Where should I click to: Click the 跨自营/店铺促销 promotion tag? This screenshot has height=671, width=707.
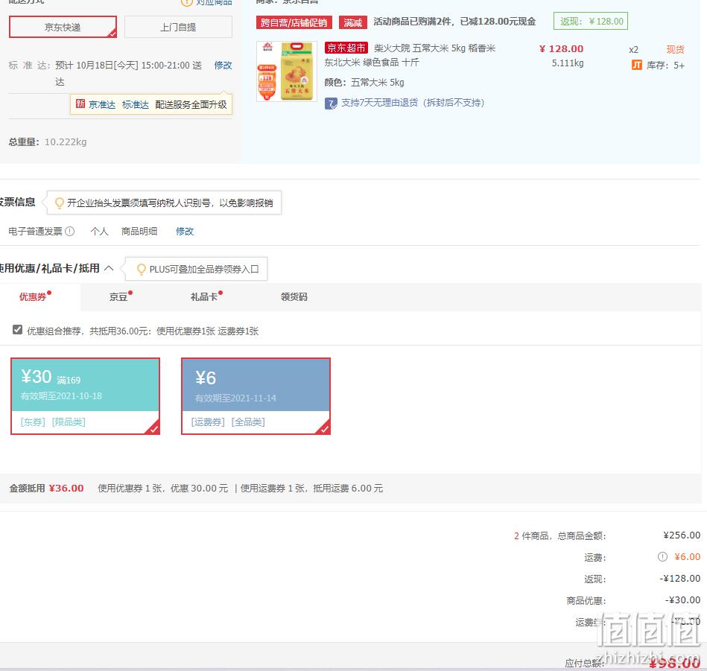294,22
